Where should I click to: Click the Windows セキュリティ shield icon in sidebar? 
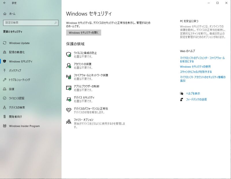coord(5,61)
